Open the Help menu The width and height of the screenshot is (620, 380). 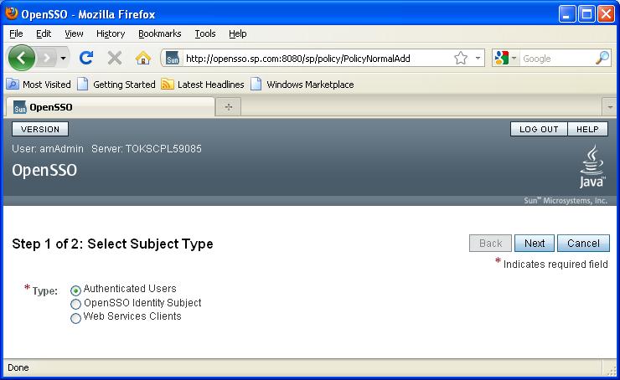click(x=238, y=34)
